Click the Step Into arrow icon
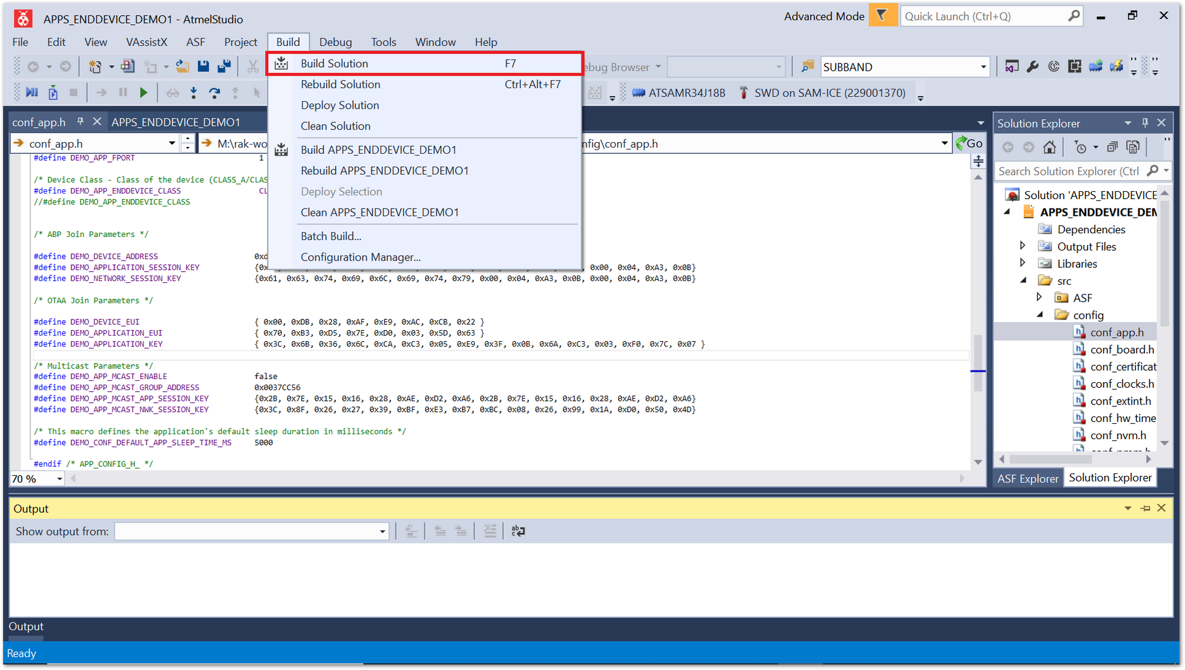The width and height of the screenshot is (1185, 670). click(194, 92)
